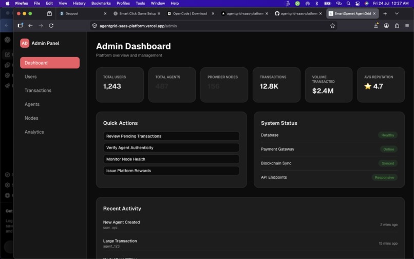Click the Large Transaction activity entry
Viewport: 414px width, 259px height.
250,243
